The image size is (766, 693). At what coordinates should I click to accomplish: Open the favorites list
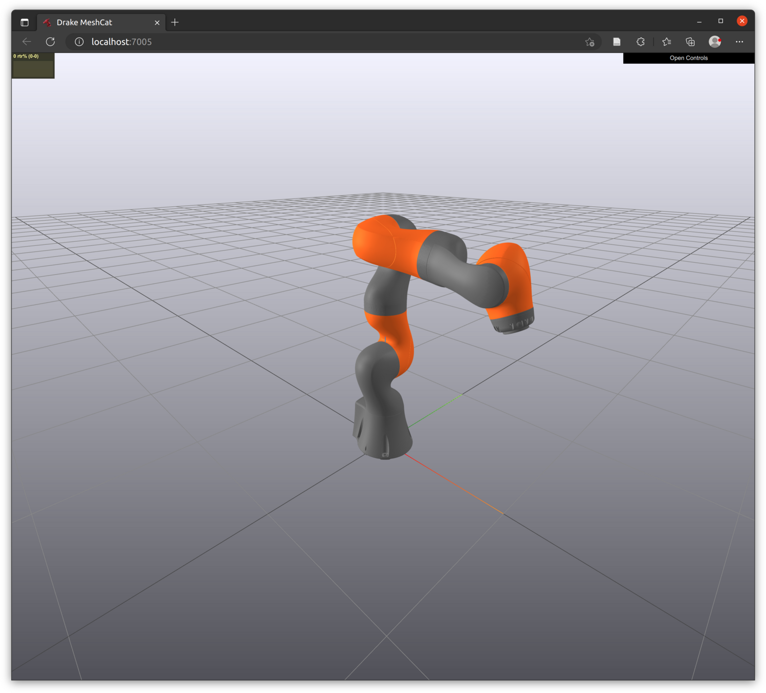pos(667,42)
